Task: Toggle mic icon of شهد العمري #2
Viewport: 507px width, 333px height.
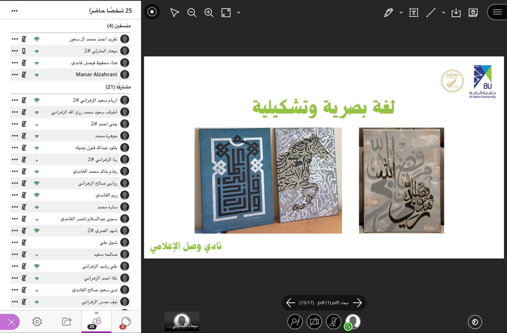Action: tap(24, 231)
